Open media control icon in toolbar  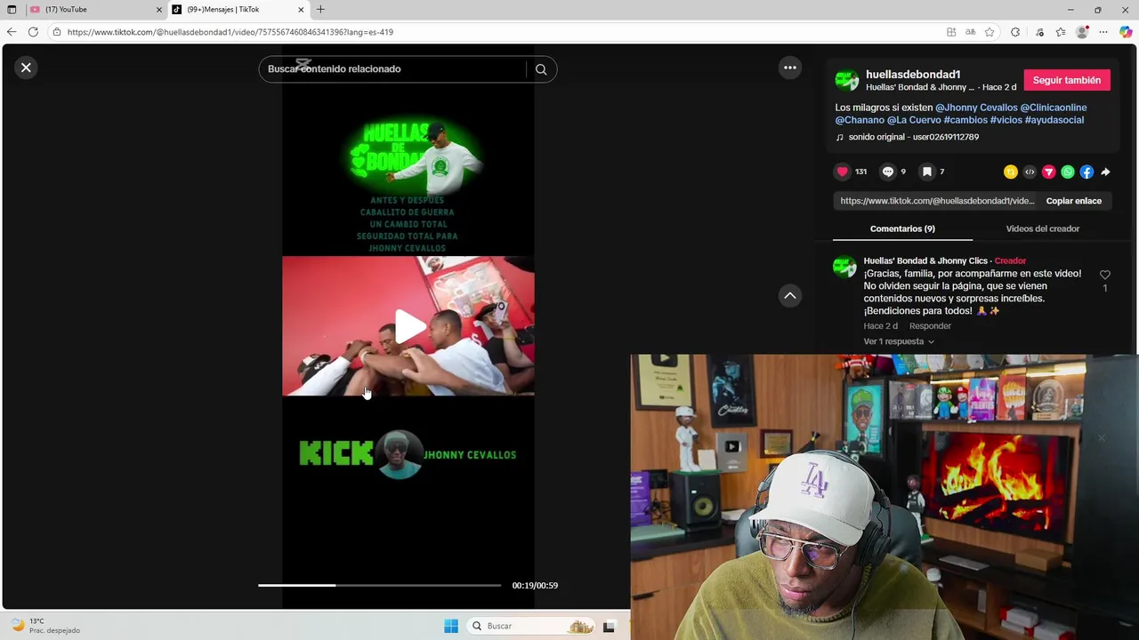pyautogui.click(x=1039, y=32)
